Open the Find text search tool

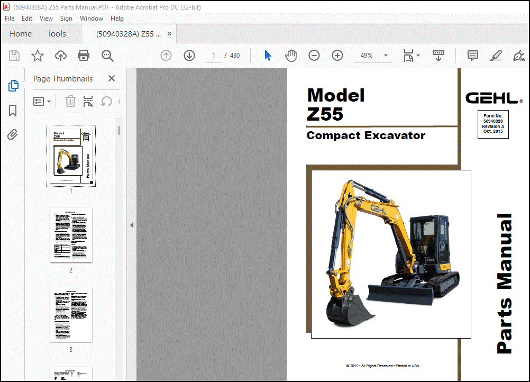point(107,56)
